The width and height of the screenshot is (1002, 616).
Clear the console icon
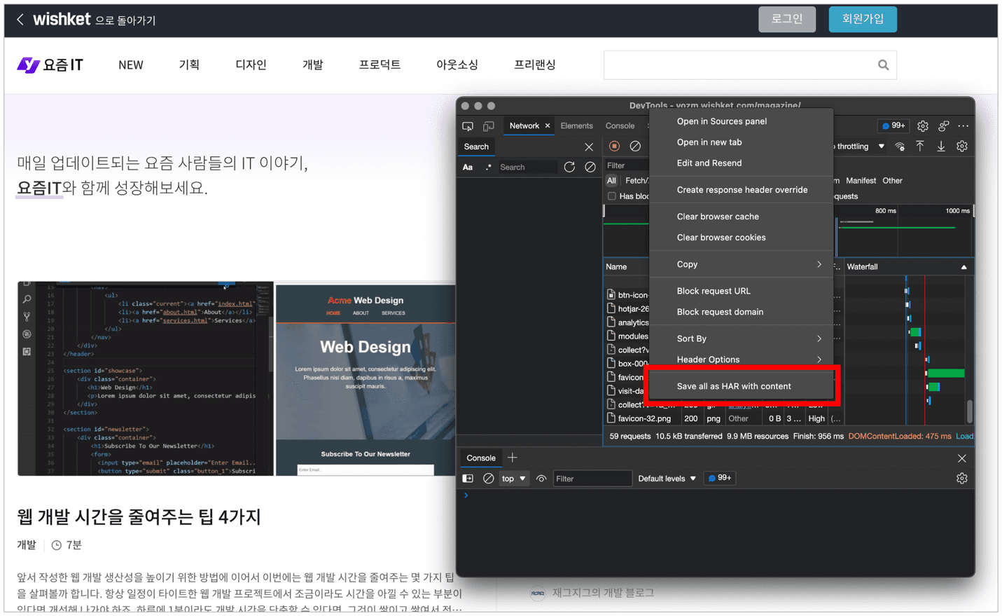(x=489, y=479)
